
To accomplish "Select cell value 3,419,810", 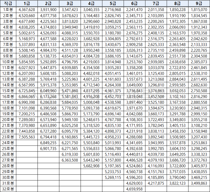I will (x=91, y=27).
